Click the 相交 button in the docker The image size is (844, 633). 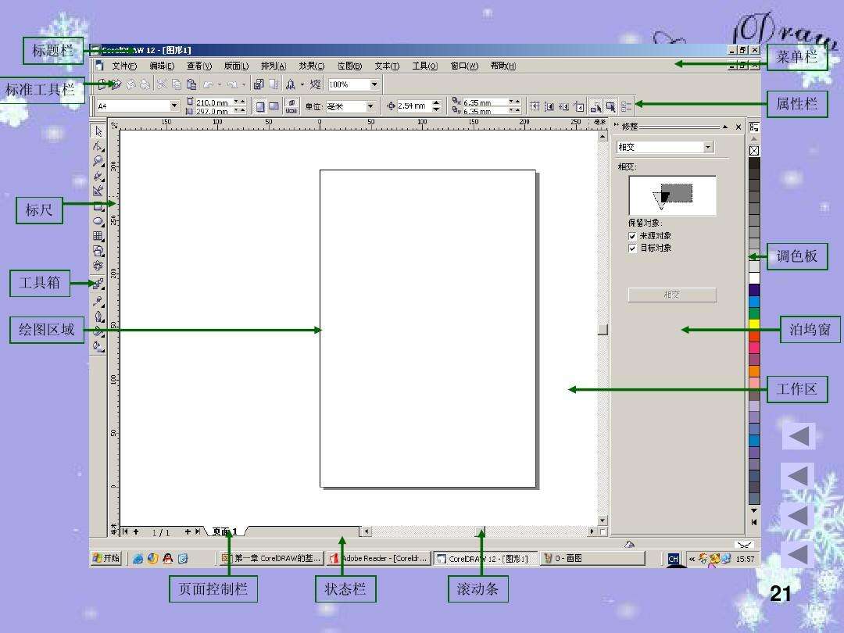click(672, 295)
